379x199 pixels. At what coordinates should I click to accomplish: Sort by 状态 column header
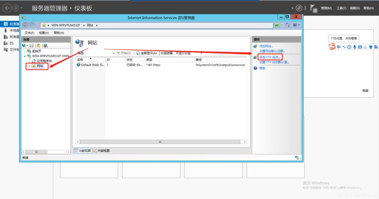[135, 59]
